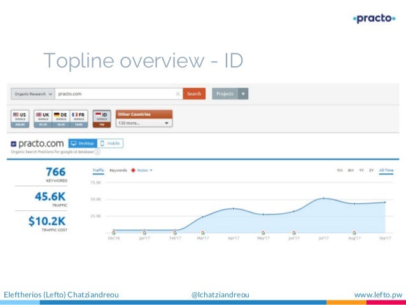The image size is (406, 305).
Task: Click the Google update marker at May'17
Action: [x=263, y=232]
